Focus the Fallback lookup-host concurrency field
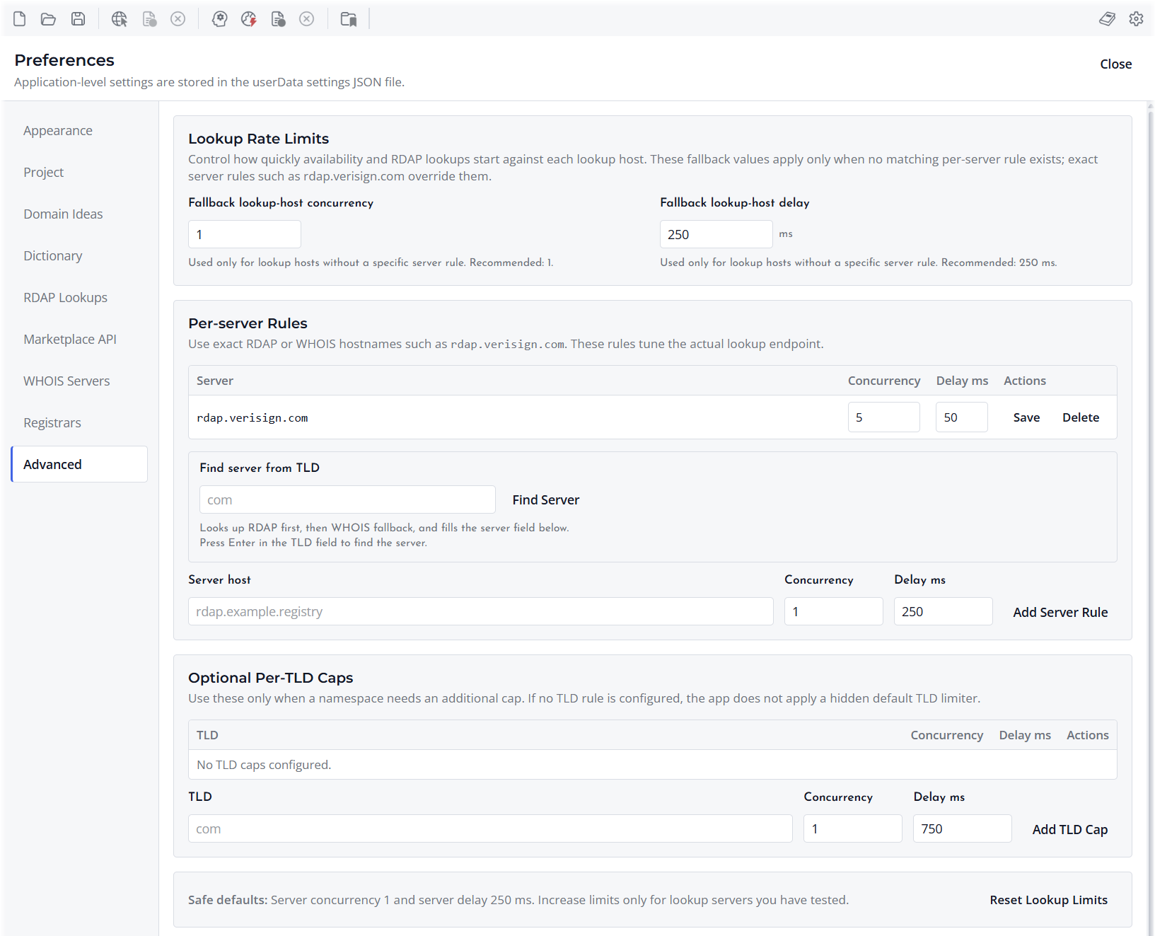1155x936 pixels. click(x=245, y=234)
